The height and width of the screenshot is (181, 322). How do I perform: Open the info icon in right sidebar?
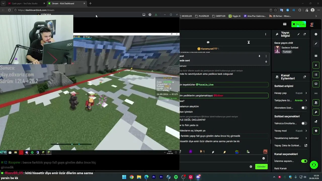[x=316, y=34]
